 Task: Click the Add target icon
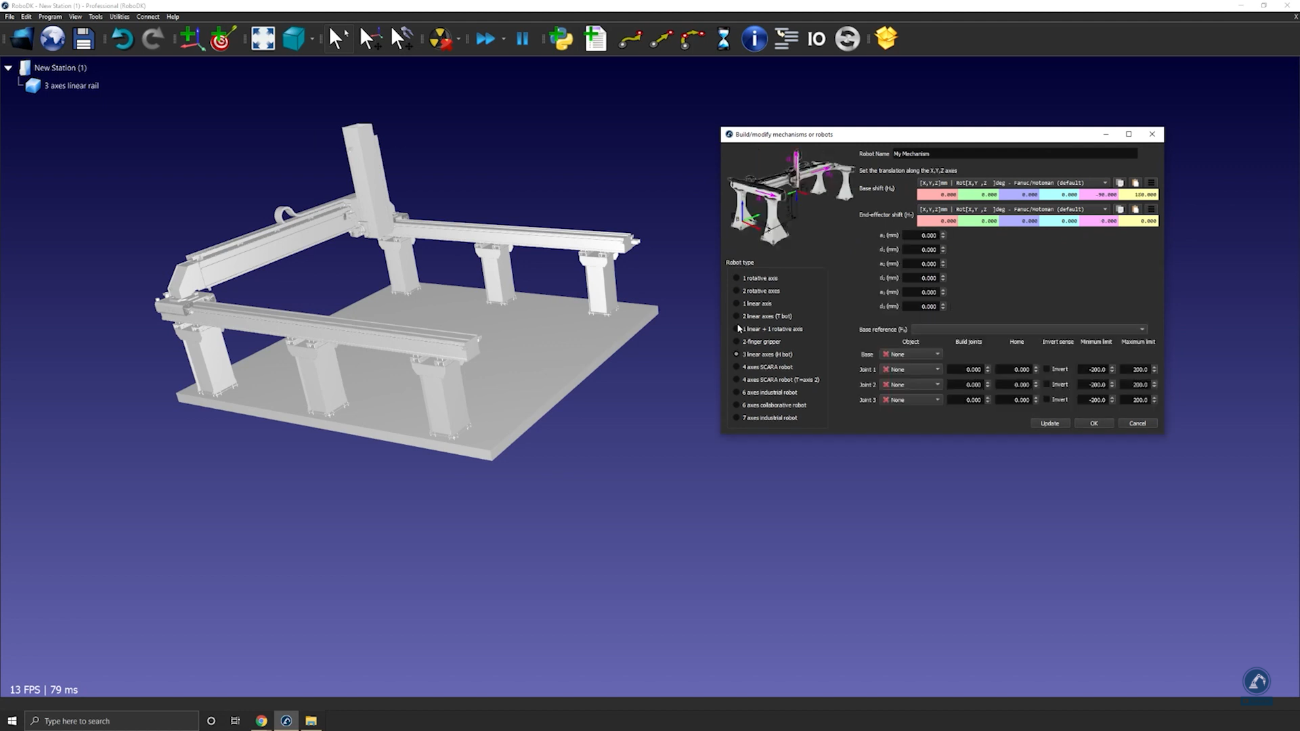pyautogui.click(x=222, y=39)
